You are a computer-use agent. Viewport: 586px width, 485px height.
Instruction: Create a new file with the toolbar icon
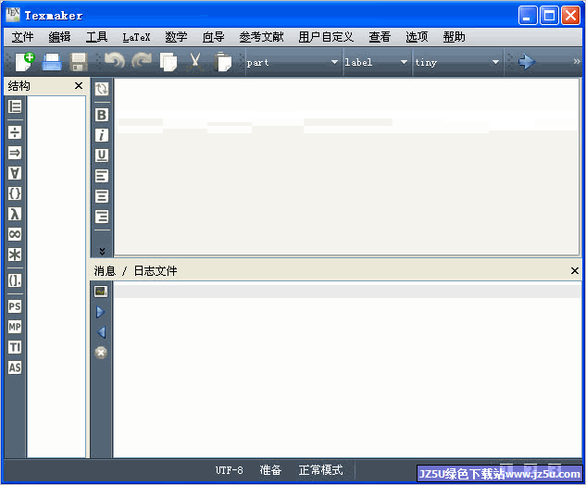25,62
